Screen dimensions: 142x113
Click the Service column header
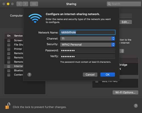(18, 36)
